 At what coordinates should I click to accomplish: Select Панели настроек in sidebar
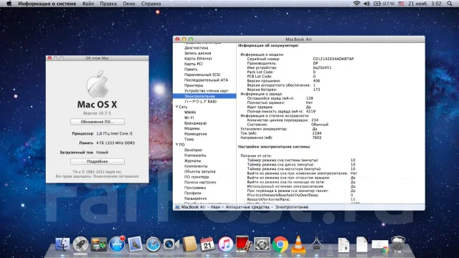point(200,182)
